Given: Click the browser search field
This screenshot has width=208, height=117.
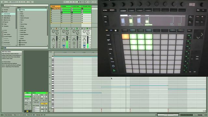Looking at the screenshot, I should [x=26, y=5].
